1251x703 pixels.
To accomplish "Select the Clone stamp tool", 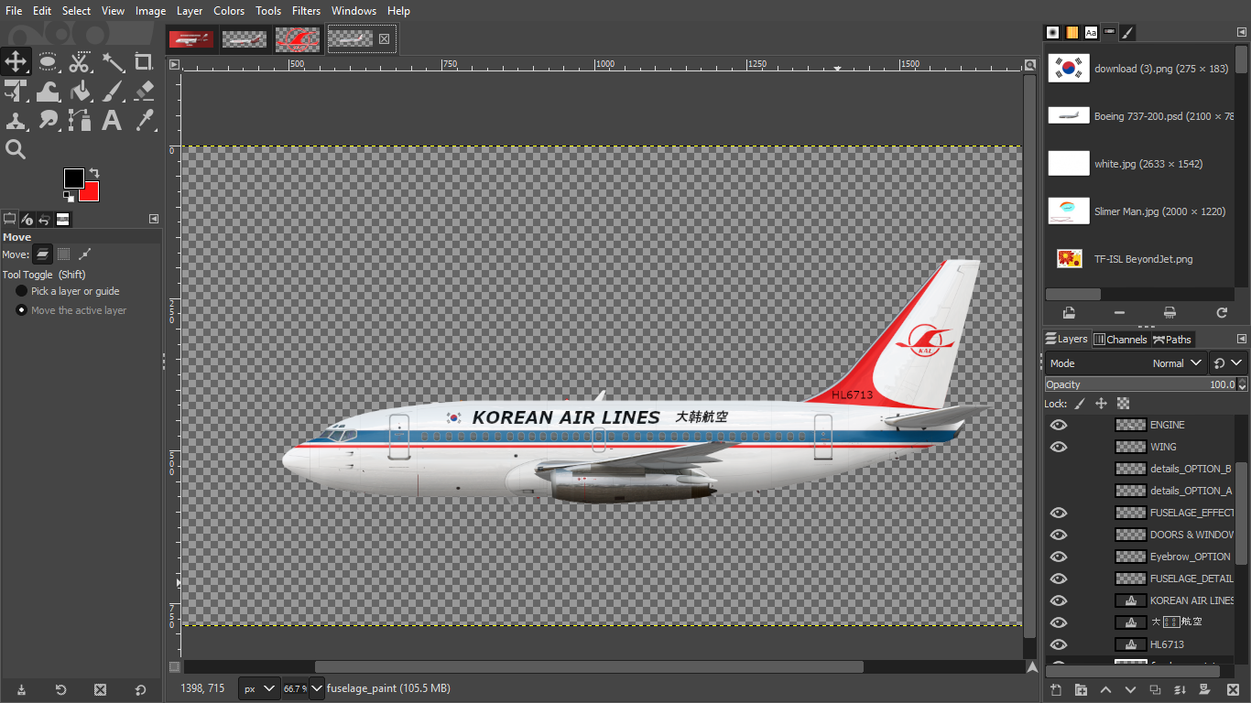I will pos(16,120).
